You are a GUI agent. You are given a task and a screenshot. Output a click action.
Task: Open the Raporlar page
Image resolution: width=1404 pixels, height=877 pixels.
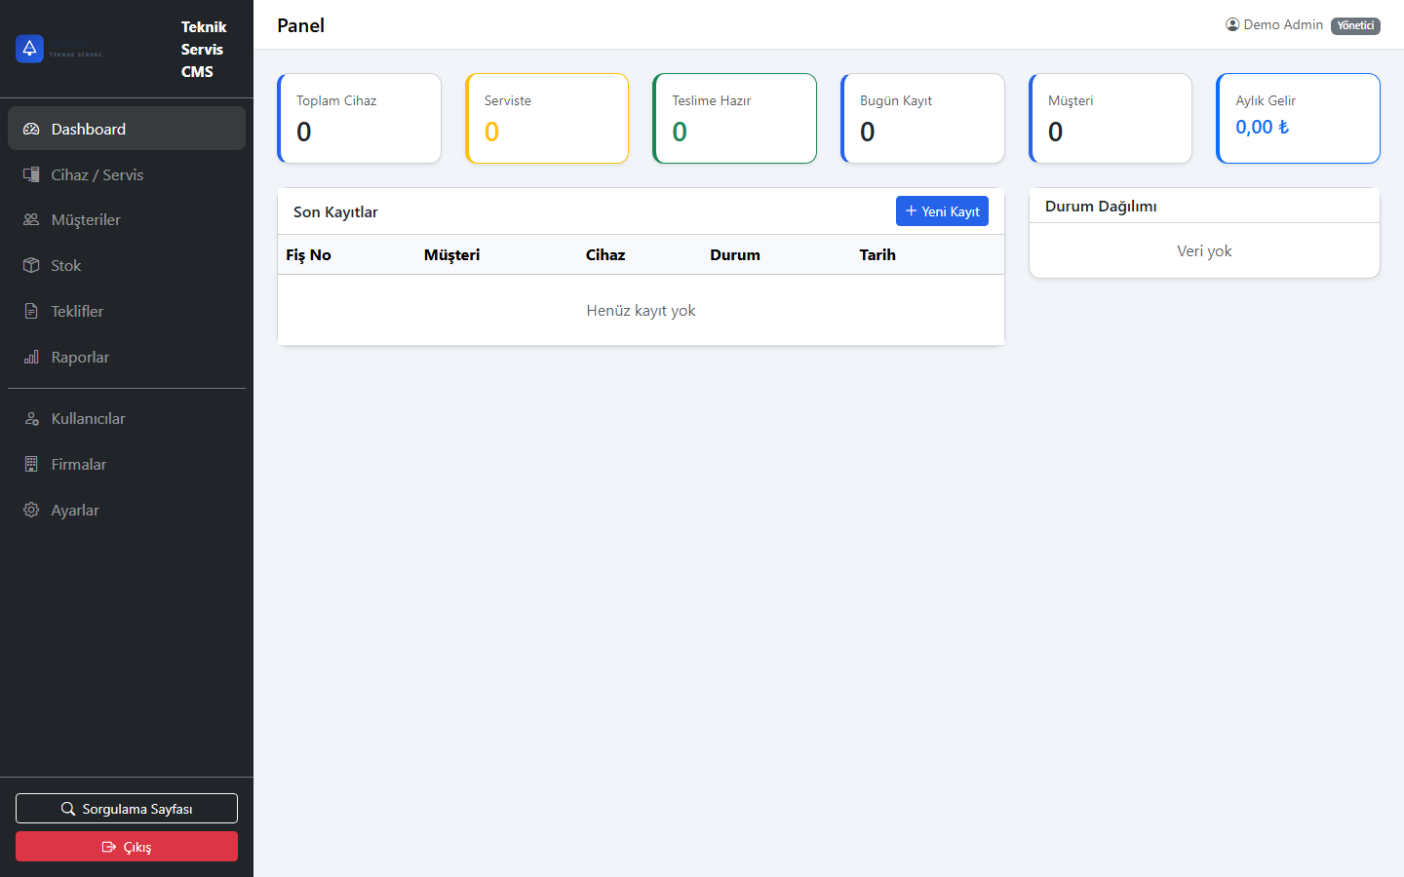127,357
